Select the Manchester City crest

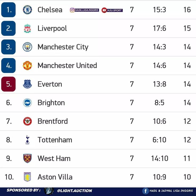27,47
